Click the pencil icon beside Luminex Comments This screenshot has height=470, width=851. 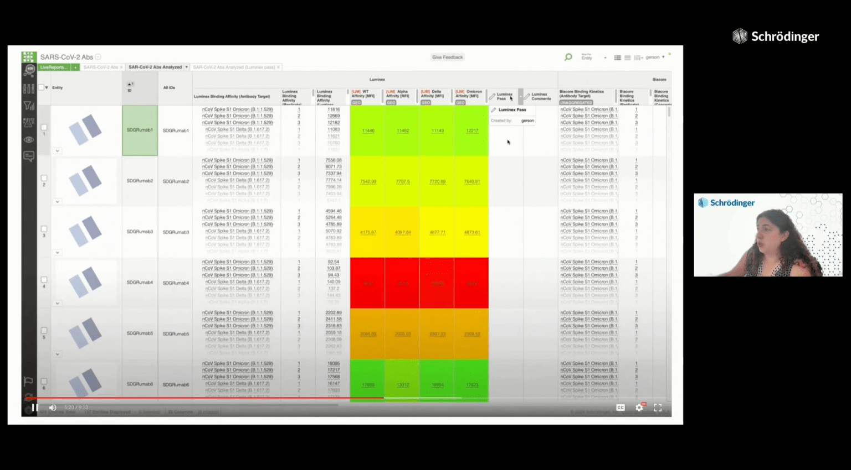click(527, 96)
